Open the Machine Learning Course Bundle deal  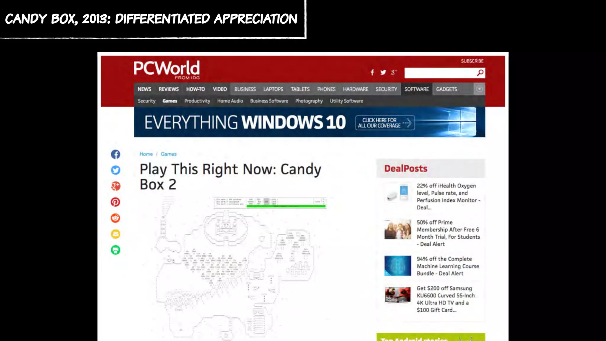[x=448, y=266]
